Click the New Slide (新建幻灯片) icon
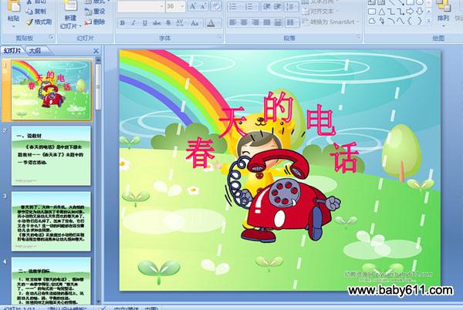Image resolution: width=463 pixels, height=310 pixels. point(70,6)
